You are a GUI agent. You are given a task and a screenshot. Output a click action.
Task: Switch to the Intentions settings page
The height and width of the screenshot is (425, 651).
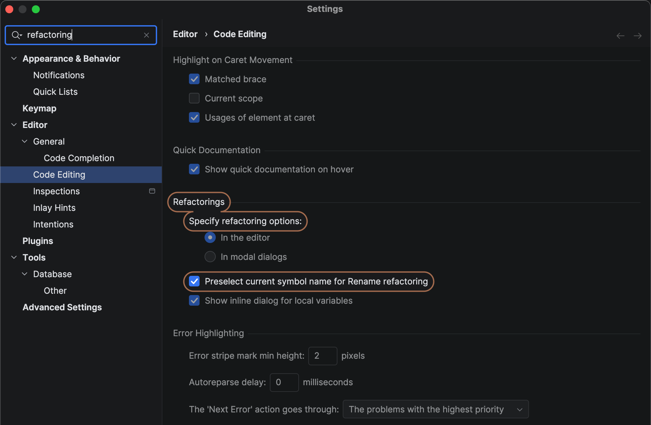[x=53, y=224]
